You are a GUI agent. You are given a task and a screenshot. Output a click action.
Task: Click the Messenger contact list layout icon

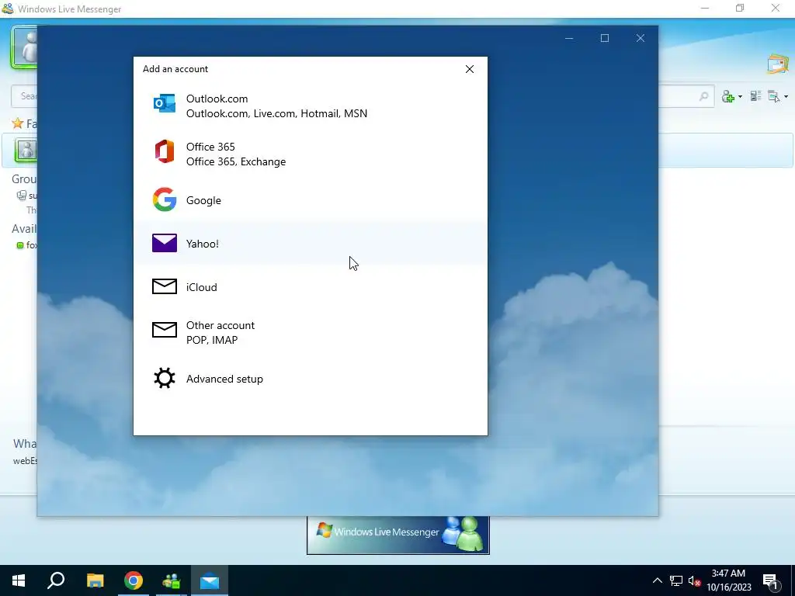755,96
